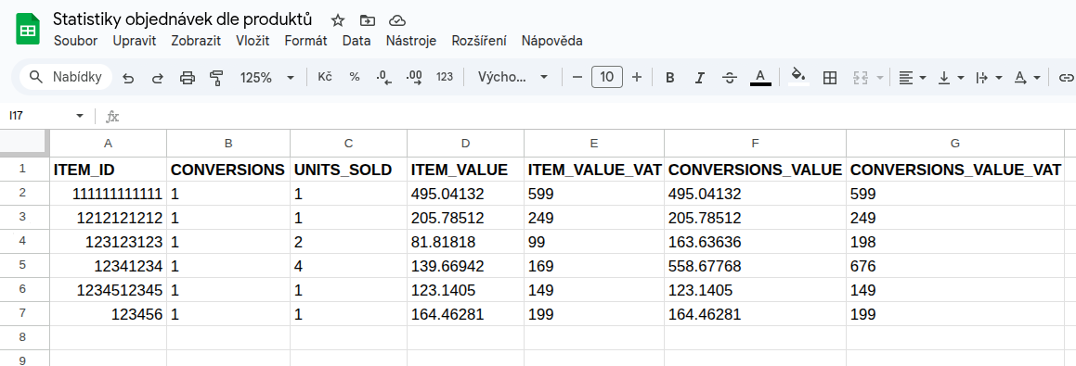Open the fill color bucket
The width and height of the screenshot is (1076, 366).
[797, 76]
